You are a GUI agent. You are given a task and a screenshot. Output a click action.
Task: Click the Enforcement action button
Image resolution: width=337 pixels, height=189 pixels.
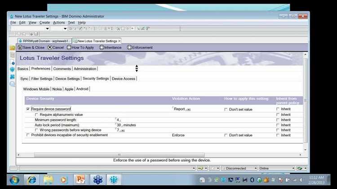[x=140, y=48]
